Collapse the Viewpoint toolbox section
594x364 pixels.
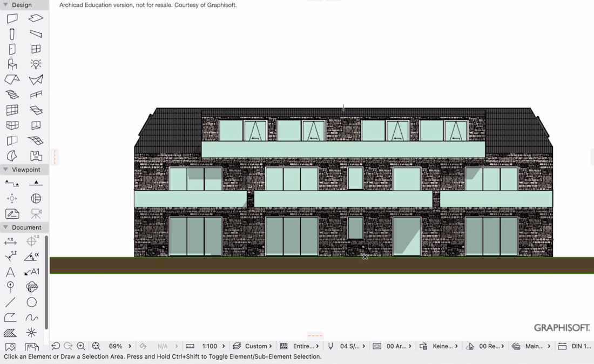tap(6, 170)
